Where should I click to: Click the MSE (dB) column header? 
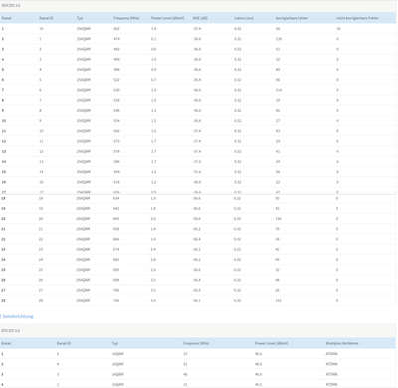click(200, 18)
